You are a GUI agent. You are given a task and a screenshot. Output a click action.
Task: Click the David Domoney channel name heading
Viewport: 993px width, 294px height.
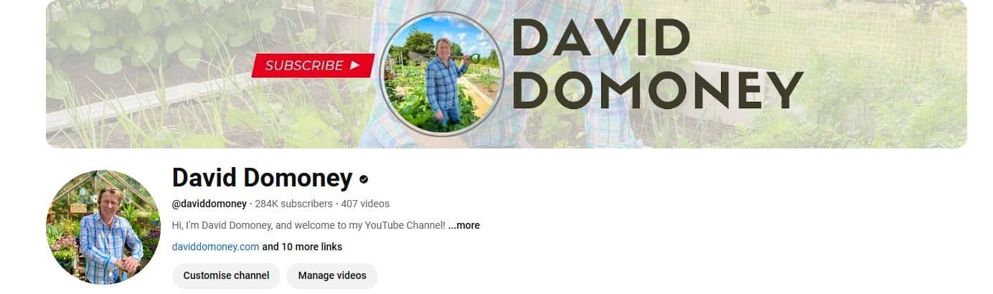tap(263, 178)
